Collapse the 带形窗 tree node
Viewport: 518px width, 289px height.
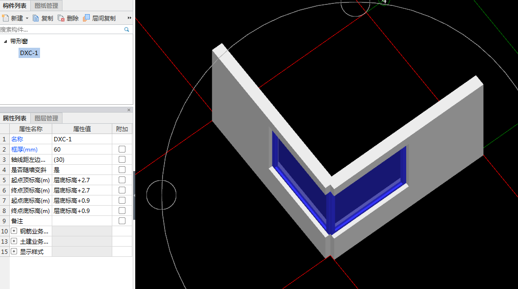coord(5,41)
